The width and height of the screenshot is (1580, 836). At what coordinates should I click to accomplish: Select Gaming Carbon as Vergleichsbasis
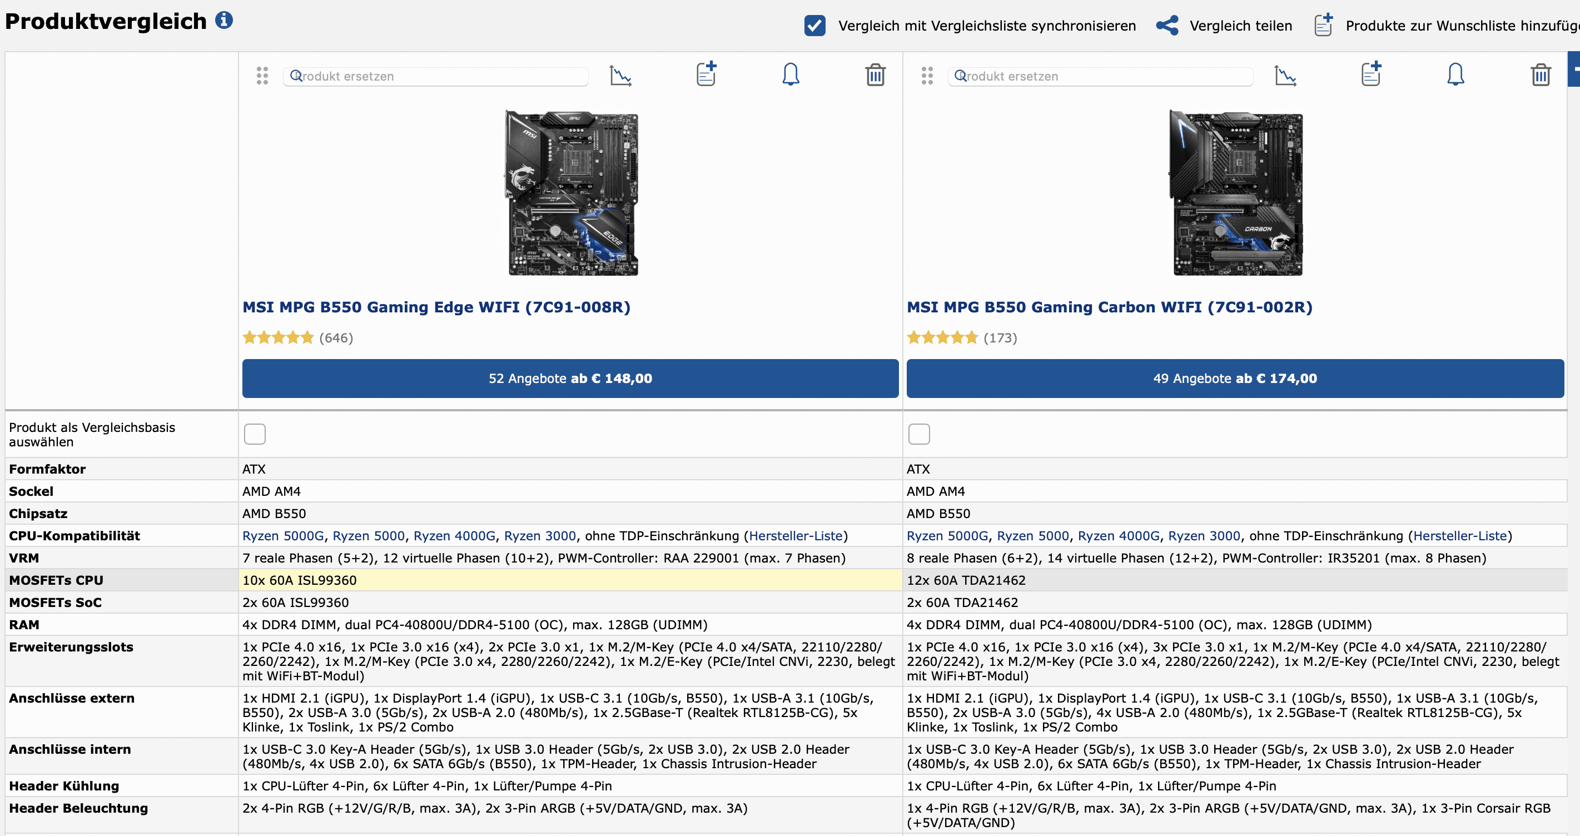(919, 434)
